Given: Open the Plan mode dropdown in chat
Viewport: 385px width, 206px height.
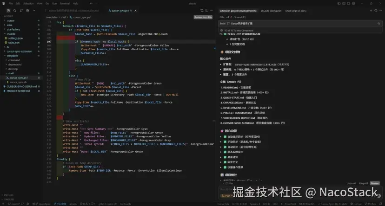Looking at the screenshot, I should [x=227, y=196].
